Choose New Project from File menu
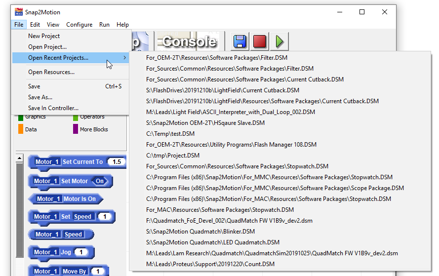The width and height of the screenshot is (439, 276). 70,36
